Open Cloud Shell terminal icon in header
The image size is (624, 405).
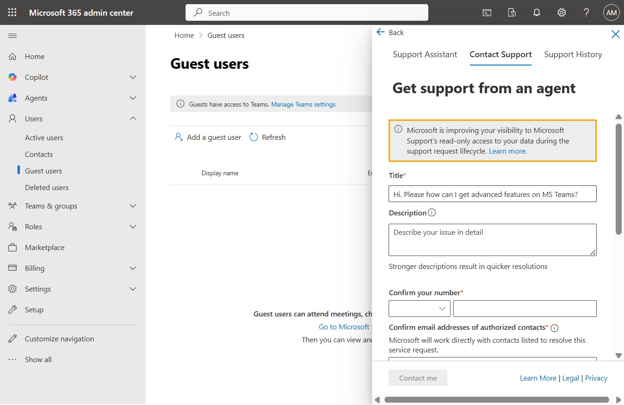pos(487,13)
